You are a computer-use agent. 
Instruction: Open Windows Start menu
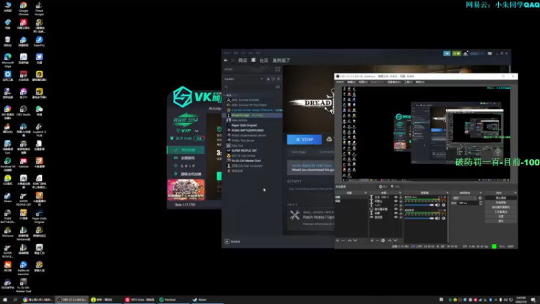(5, 300)
